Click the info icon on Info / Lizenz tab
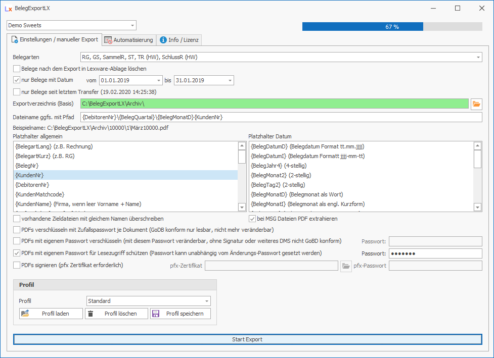Viewport: 494px width, 358px height. point(163,40)
